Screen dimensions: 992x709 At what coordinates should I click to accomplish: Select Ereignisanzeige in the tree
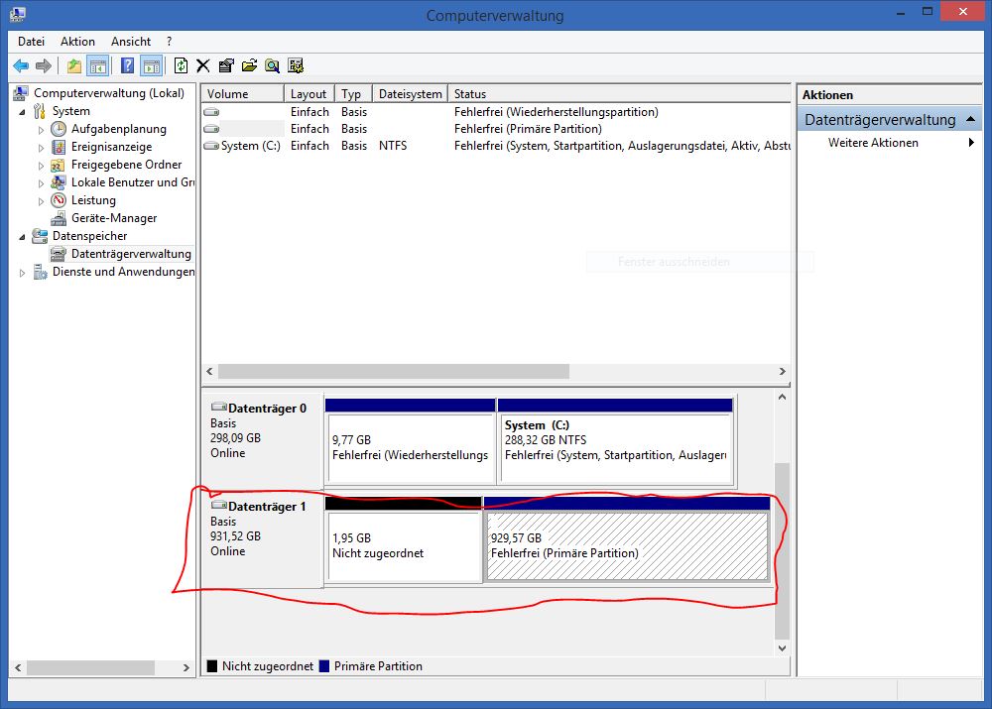(x=111, y=147)
